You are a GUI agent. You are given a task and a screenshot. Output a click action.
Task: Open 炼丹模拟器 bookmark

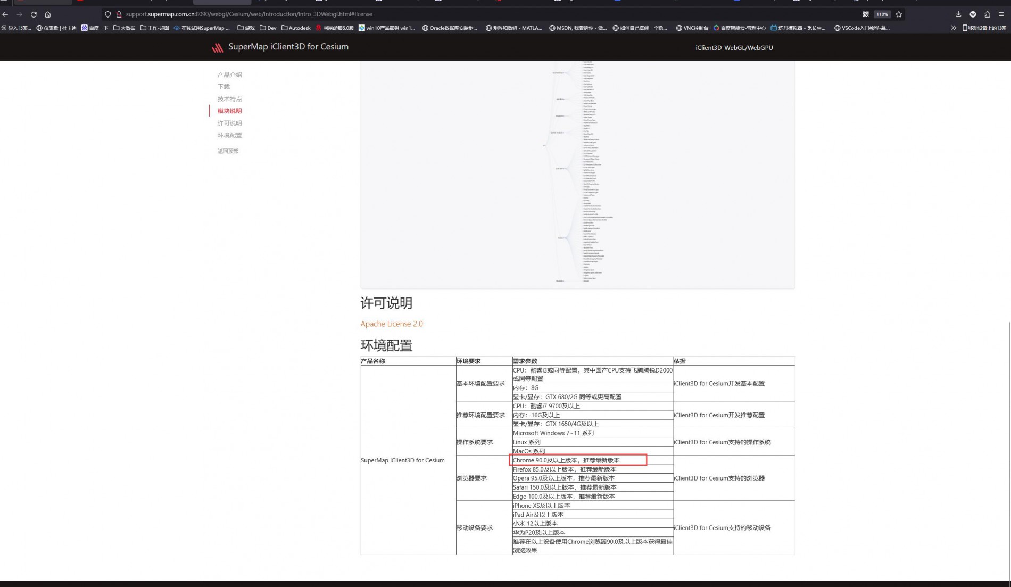tap(798, 28)
